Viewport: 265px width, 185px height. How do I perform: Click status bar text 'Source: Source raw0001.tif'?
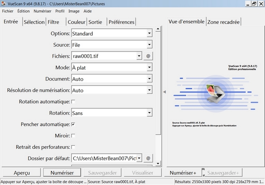[x=117, y=182]
